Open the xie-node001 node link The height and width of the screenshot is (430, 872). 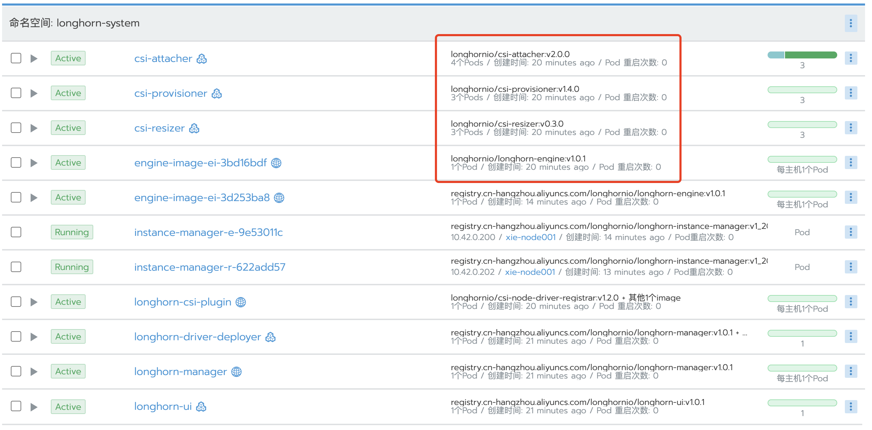coord(530,237)
